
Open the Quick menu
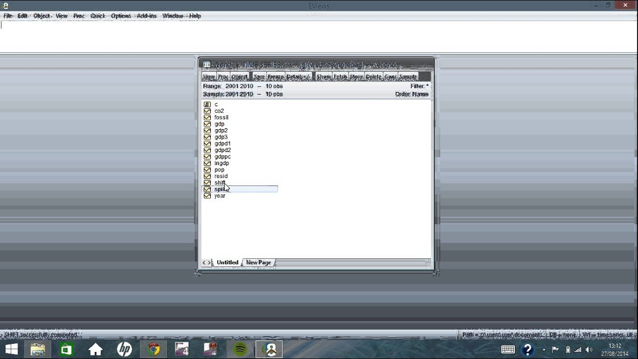(98, 16)
